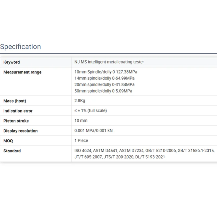The width and height of the screenshot is (217, 217).
Task: Click the 0.001 MPa/0.001 kN value
Action: tap(93, 131)
